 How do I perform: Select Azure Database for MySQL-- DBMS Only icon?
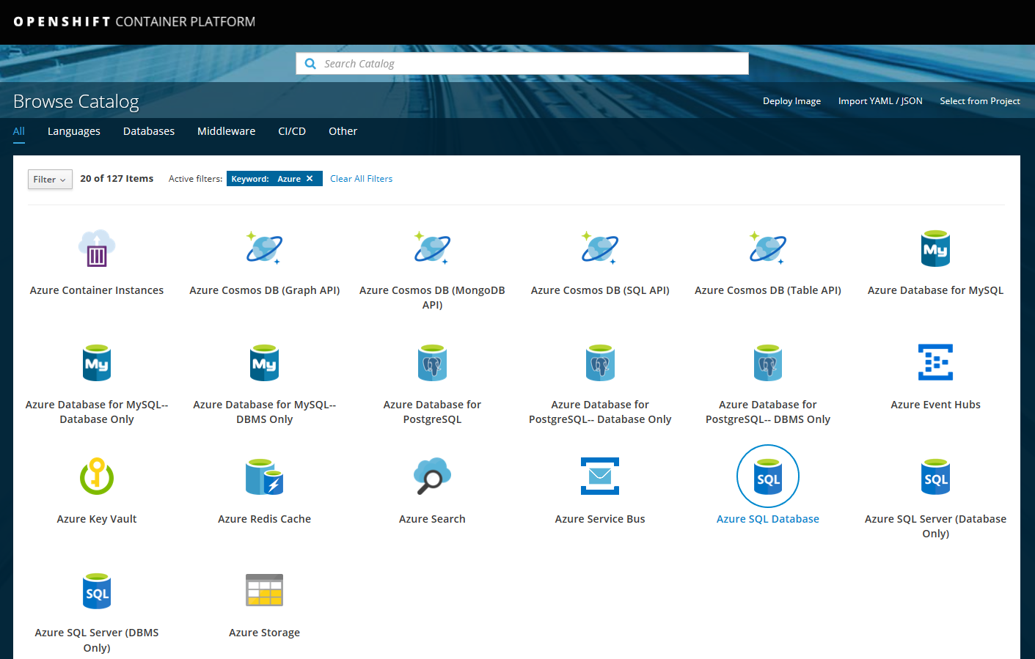[x=265, y=363]
